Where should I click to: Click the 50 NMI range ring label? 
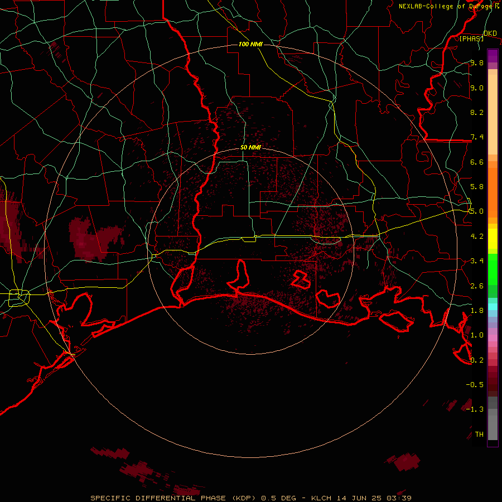250,147
